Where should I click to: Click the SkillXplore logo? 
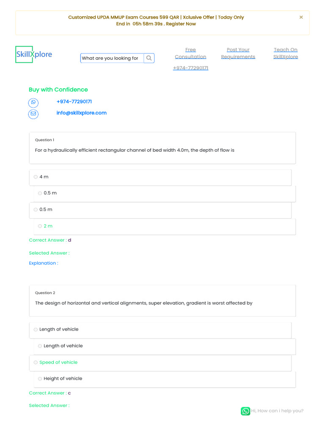34,55
